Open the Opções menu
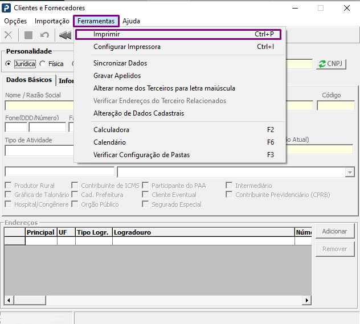360x324 pixels. pos(15,21)
